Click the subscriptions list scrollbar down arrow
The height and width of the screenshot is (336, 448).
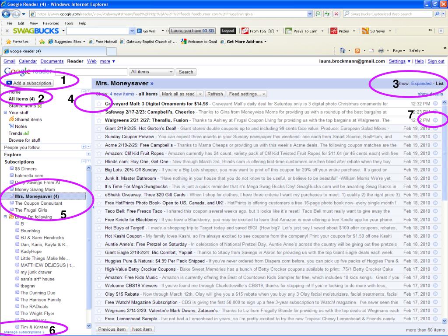coord(88,325)
